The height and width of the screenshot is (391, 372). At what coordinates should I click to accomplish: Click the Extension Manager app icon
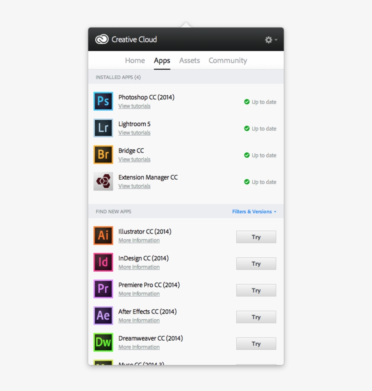(103, 181)
